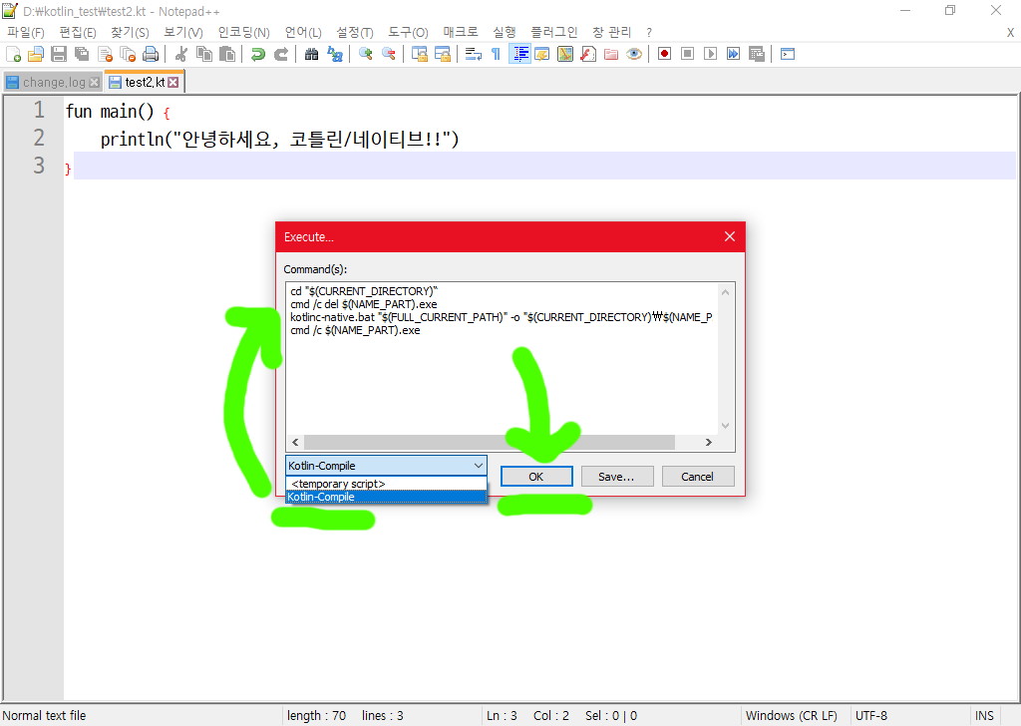This screenshot has height=726, width=1021.
Task: Click the Save Recorded Macro icon
Action: coord(756,54)
